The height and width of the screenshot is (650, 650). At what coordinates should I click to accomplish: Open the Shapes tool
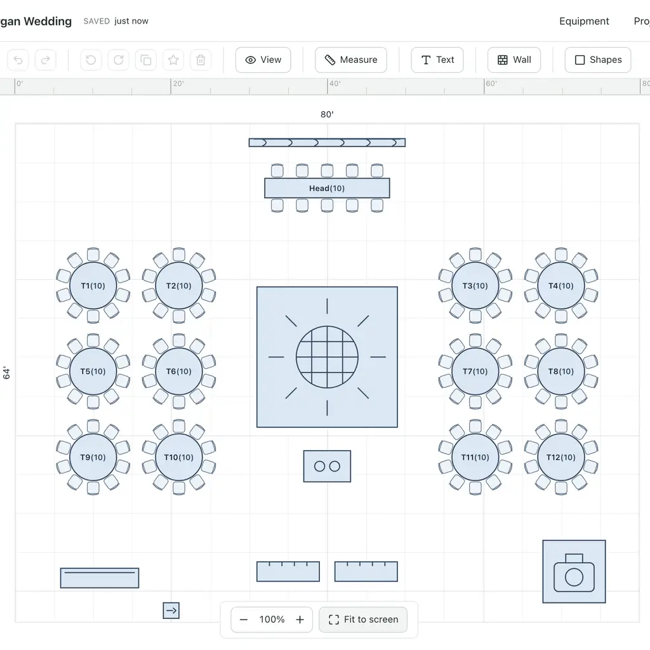[598, 60]
